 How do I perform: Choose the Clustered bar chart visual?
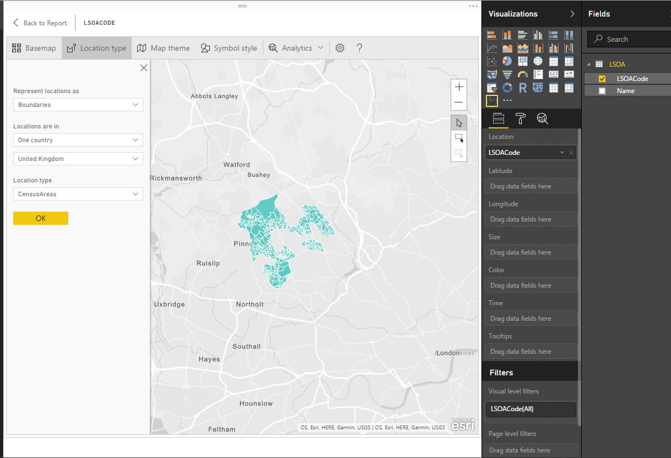coord(523,35)
